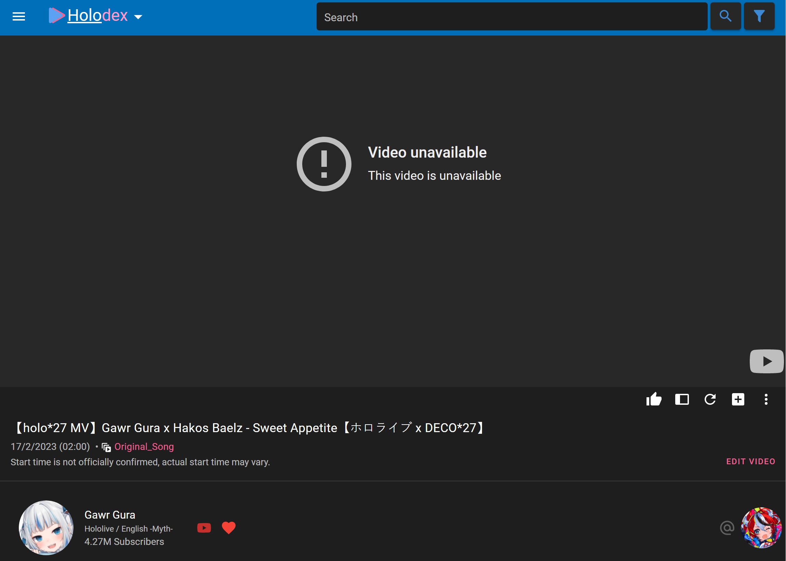Viewport: 786px width, 561px height.
Task: Reload the video with refresh icon
Action: [710, 400]
